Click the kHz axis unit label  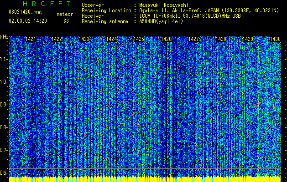pyautogui.click(x=4, y=37)
